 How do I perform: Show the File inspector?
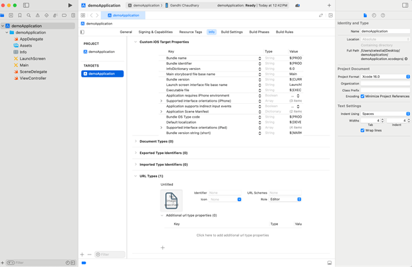[x=365, y=15]
